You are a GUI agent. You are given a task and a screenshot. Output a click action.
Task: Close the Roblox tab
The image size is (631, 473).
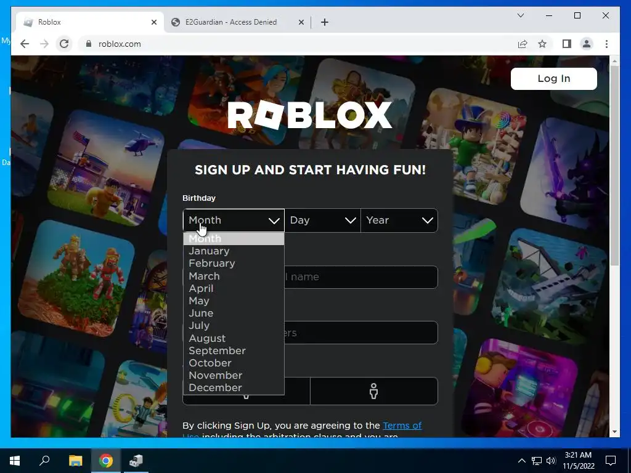[x=153, y=22]
